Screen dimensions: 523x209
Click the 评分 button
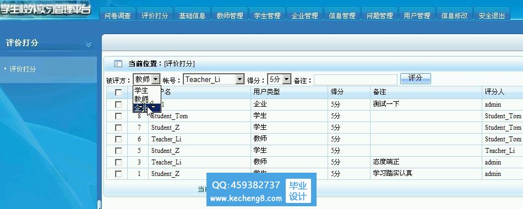pyautogui.click(x=415, y=78)
